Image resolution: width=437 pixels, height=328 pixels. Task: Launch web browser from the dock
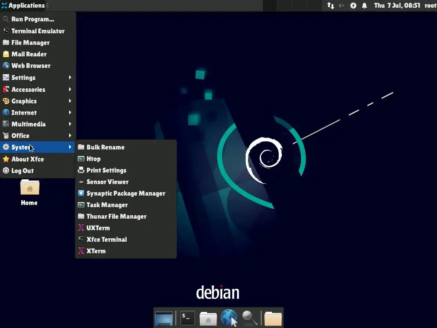pos(229,318)
